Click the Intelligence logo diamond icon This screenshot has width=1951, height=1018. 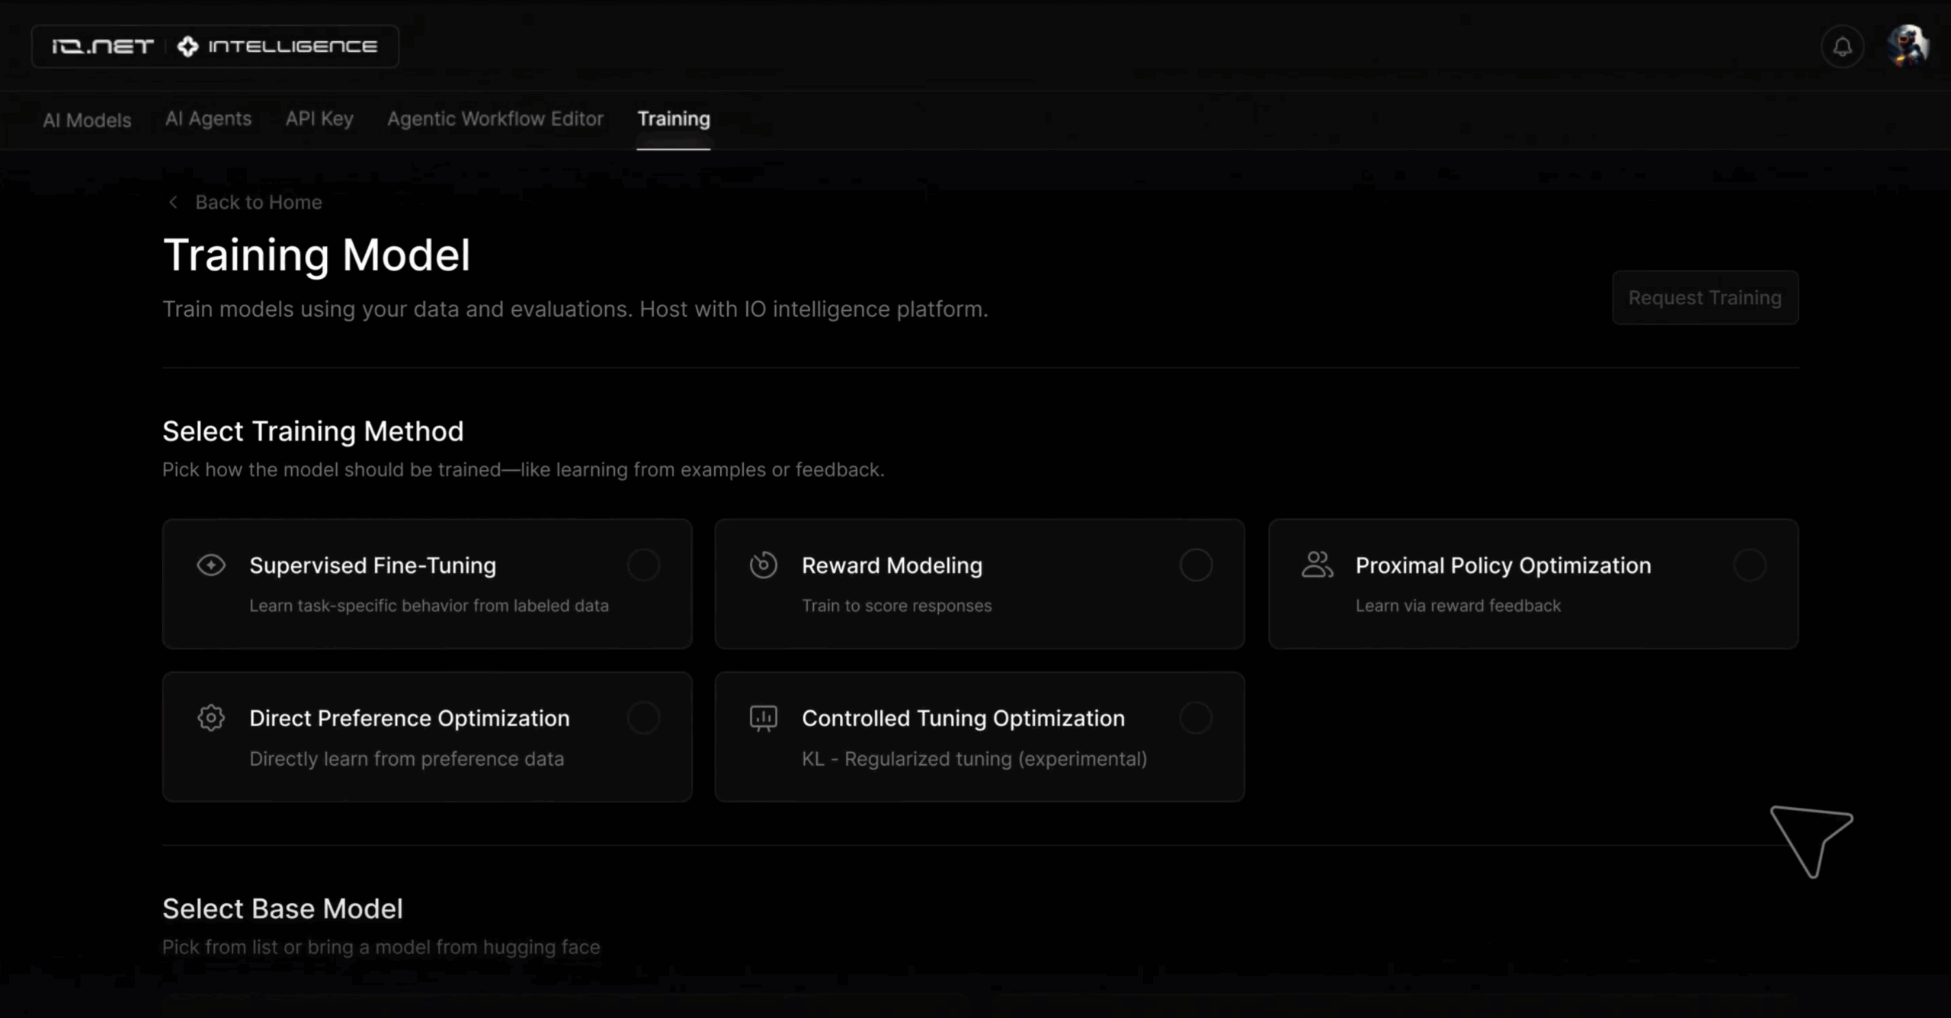pos(187,46)
